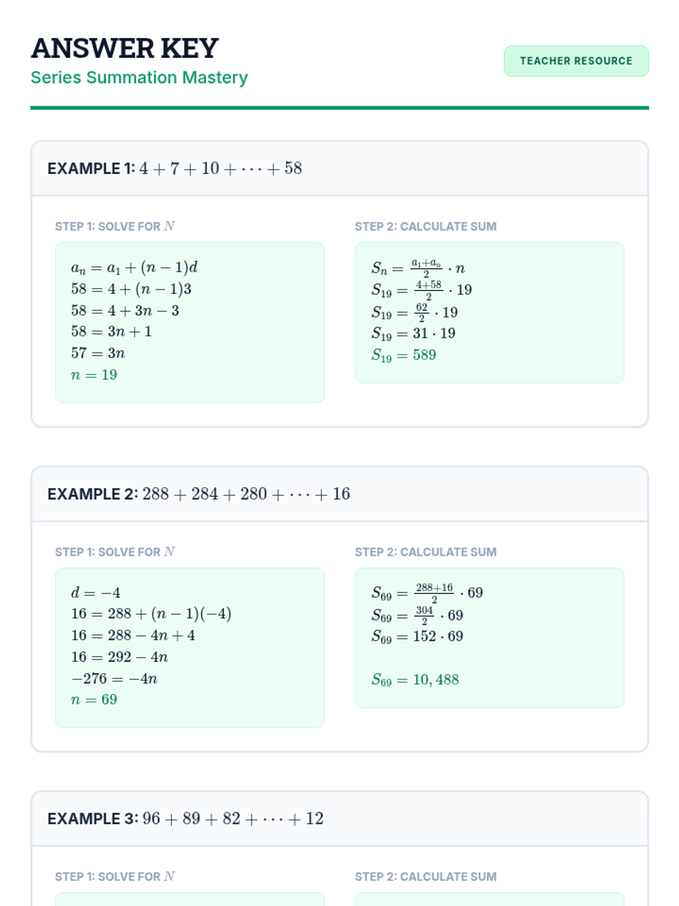
Task: Click the Example 2 header
Action: pyautogui.click(x=199, y=494)
